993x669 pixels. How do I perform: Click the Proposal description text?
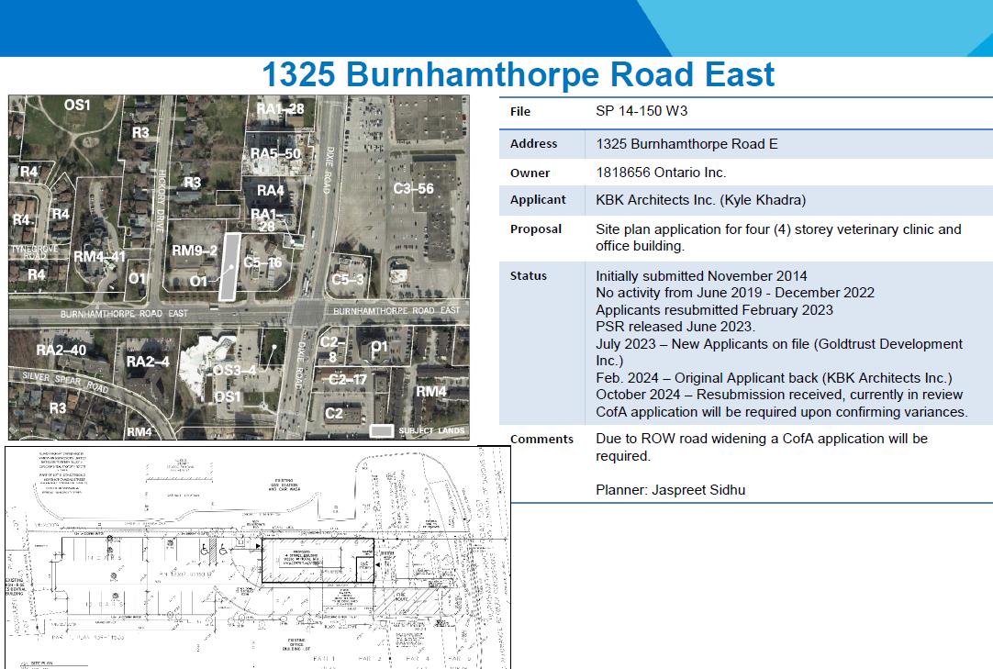778,238
